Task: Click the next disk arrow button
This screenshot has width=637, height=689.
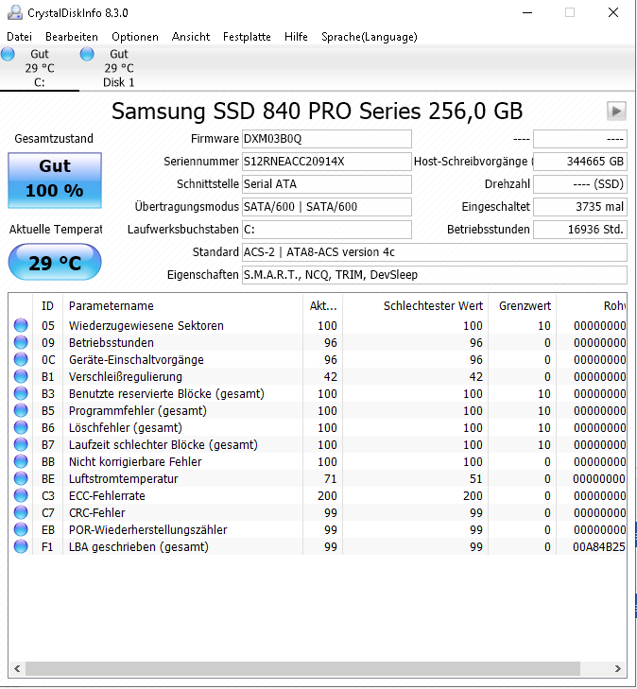Action: pyautogui.click(x=616, y=111)
